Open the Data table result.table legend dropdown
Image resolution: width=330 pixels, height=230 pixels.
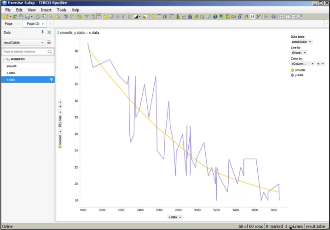pyautogui.click(x=301, y=42)
